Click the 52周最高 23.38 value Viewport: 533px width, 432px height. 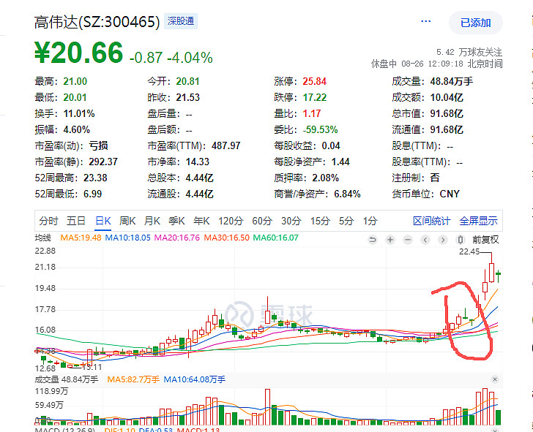(x=95, y=178)
